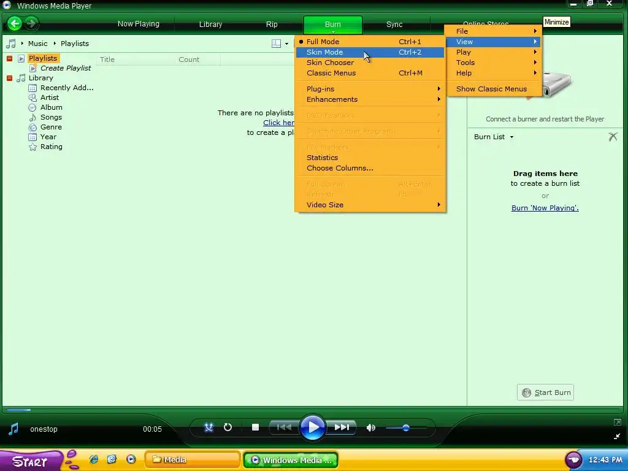Click the full screen view icon bottom right

617,422
